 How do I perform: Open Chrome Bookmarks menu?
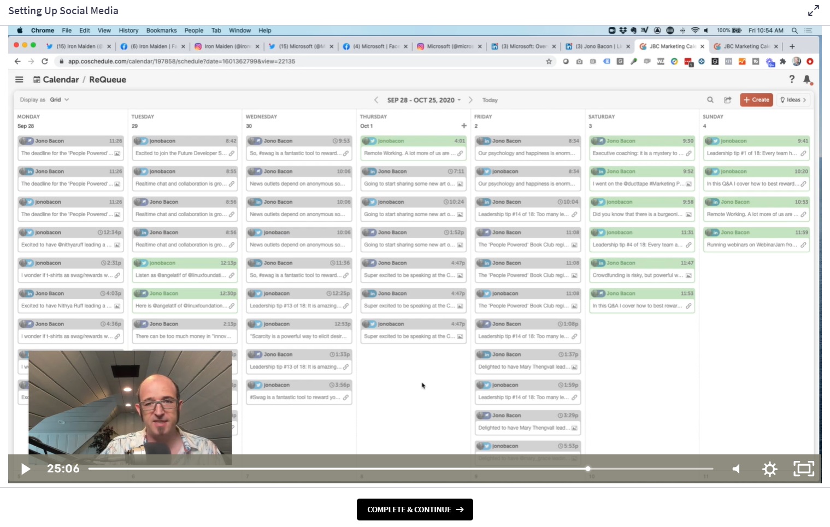pyautogui.click(x=162, y=31)
